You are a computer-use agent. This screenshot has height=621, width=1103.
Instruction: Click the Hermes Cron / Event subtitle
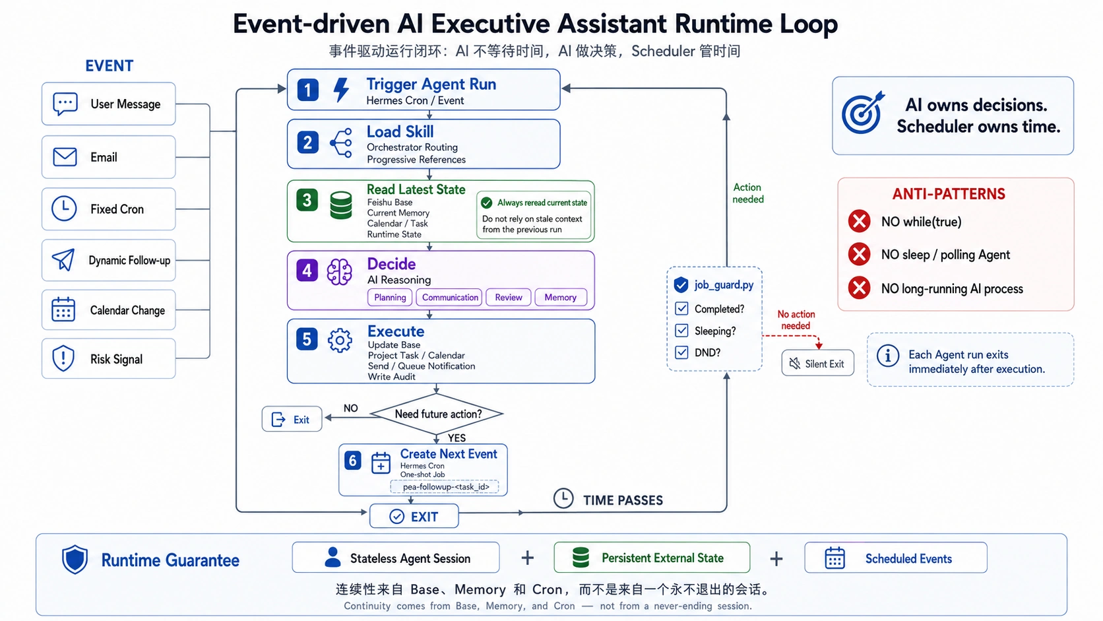pyautogui.click(x=415, y=100)
